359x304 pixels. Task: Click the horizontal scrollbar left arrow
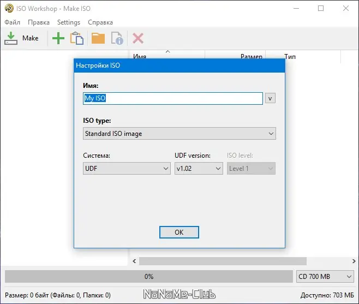134,261
